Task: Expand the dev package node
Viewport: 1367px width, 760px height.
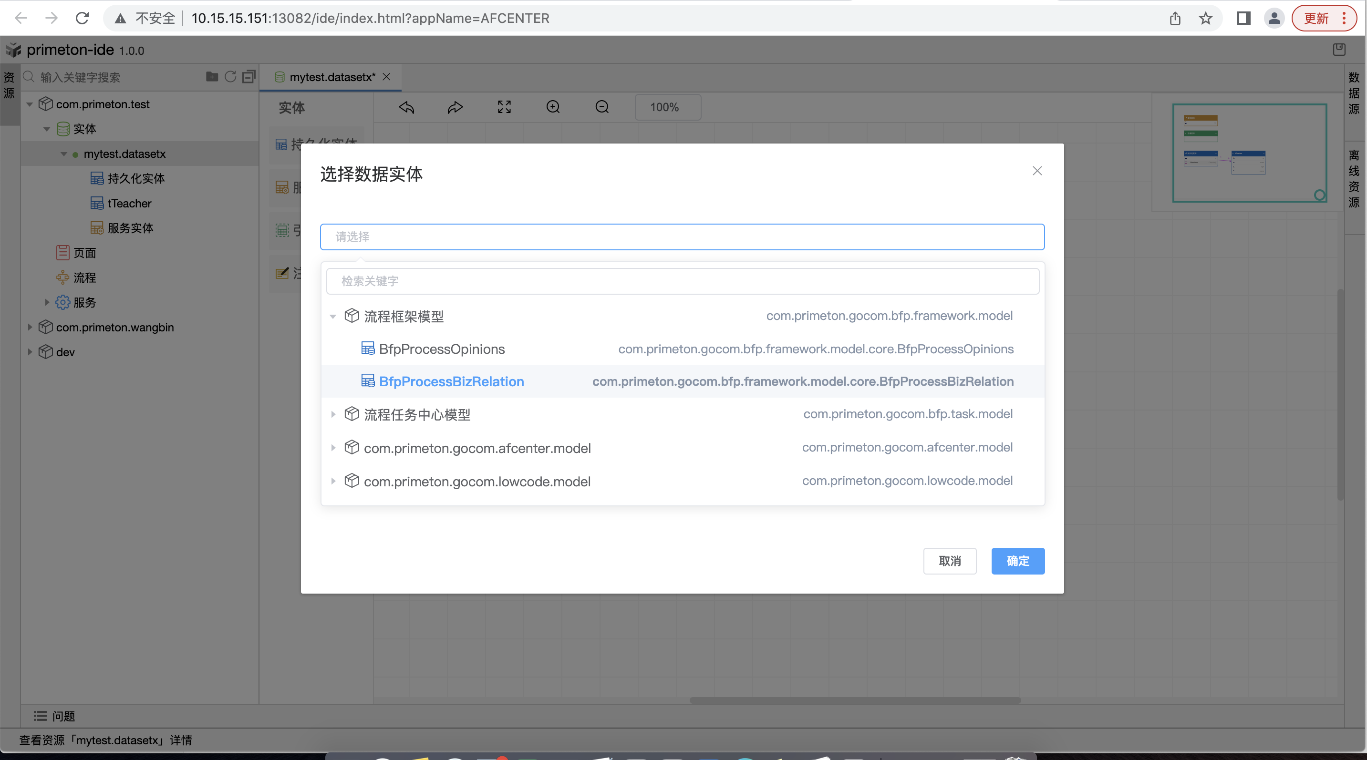Action: pyautogui.click(x=30, y=351)
